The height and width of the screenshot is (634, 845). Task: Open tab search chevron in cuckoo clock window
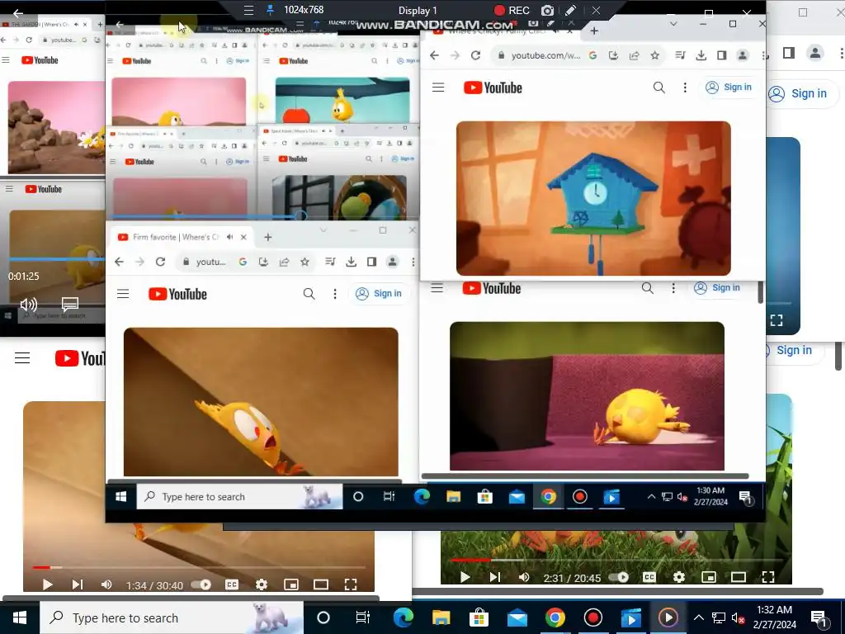[673, 24]
